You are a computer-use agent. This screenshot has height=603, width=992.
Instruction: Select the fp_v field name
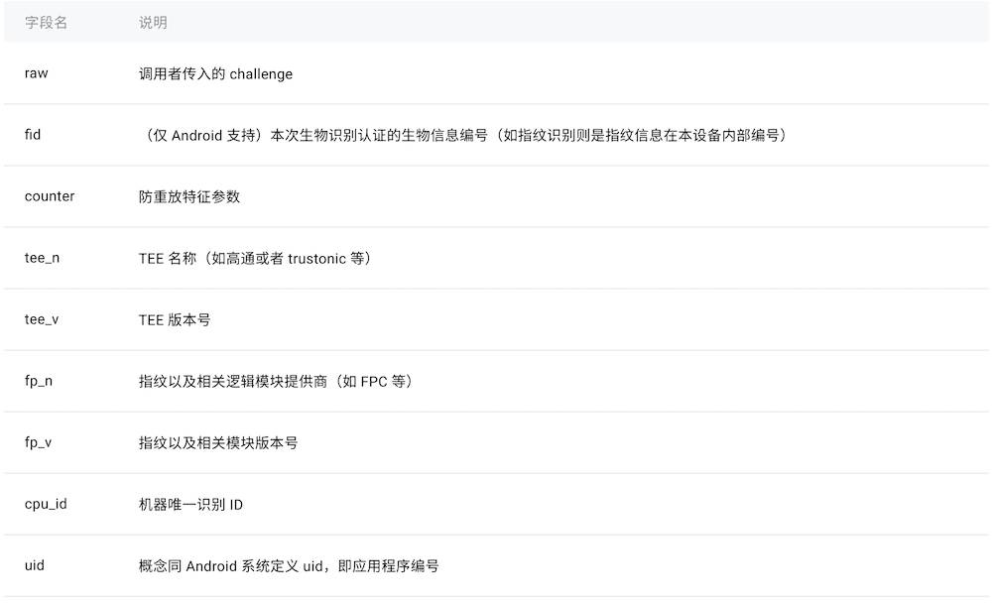click(39, 442)
